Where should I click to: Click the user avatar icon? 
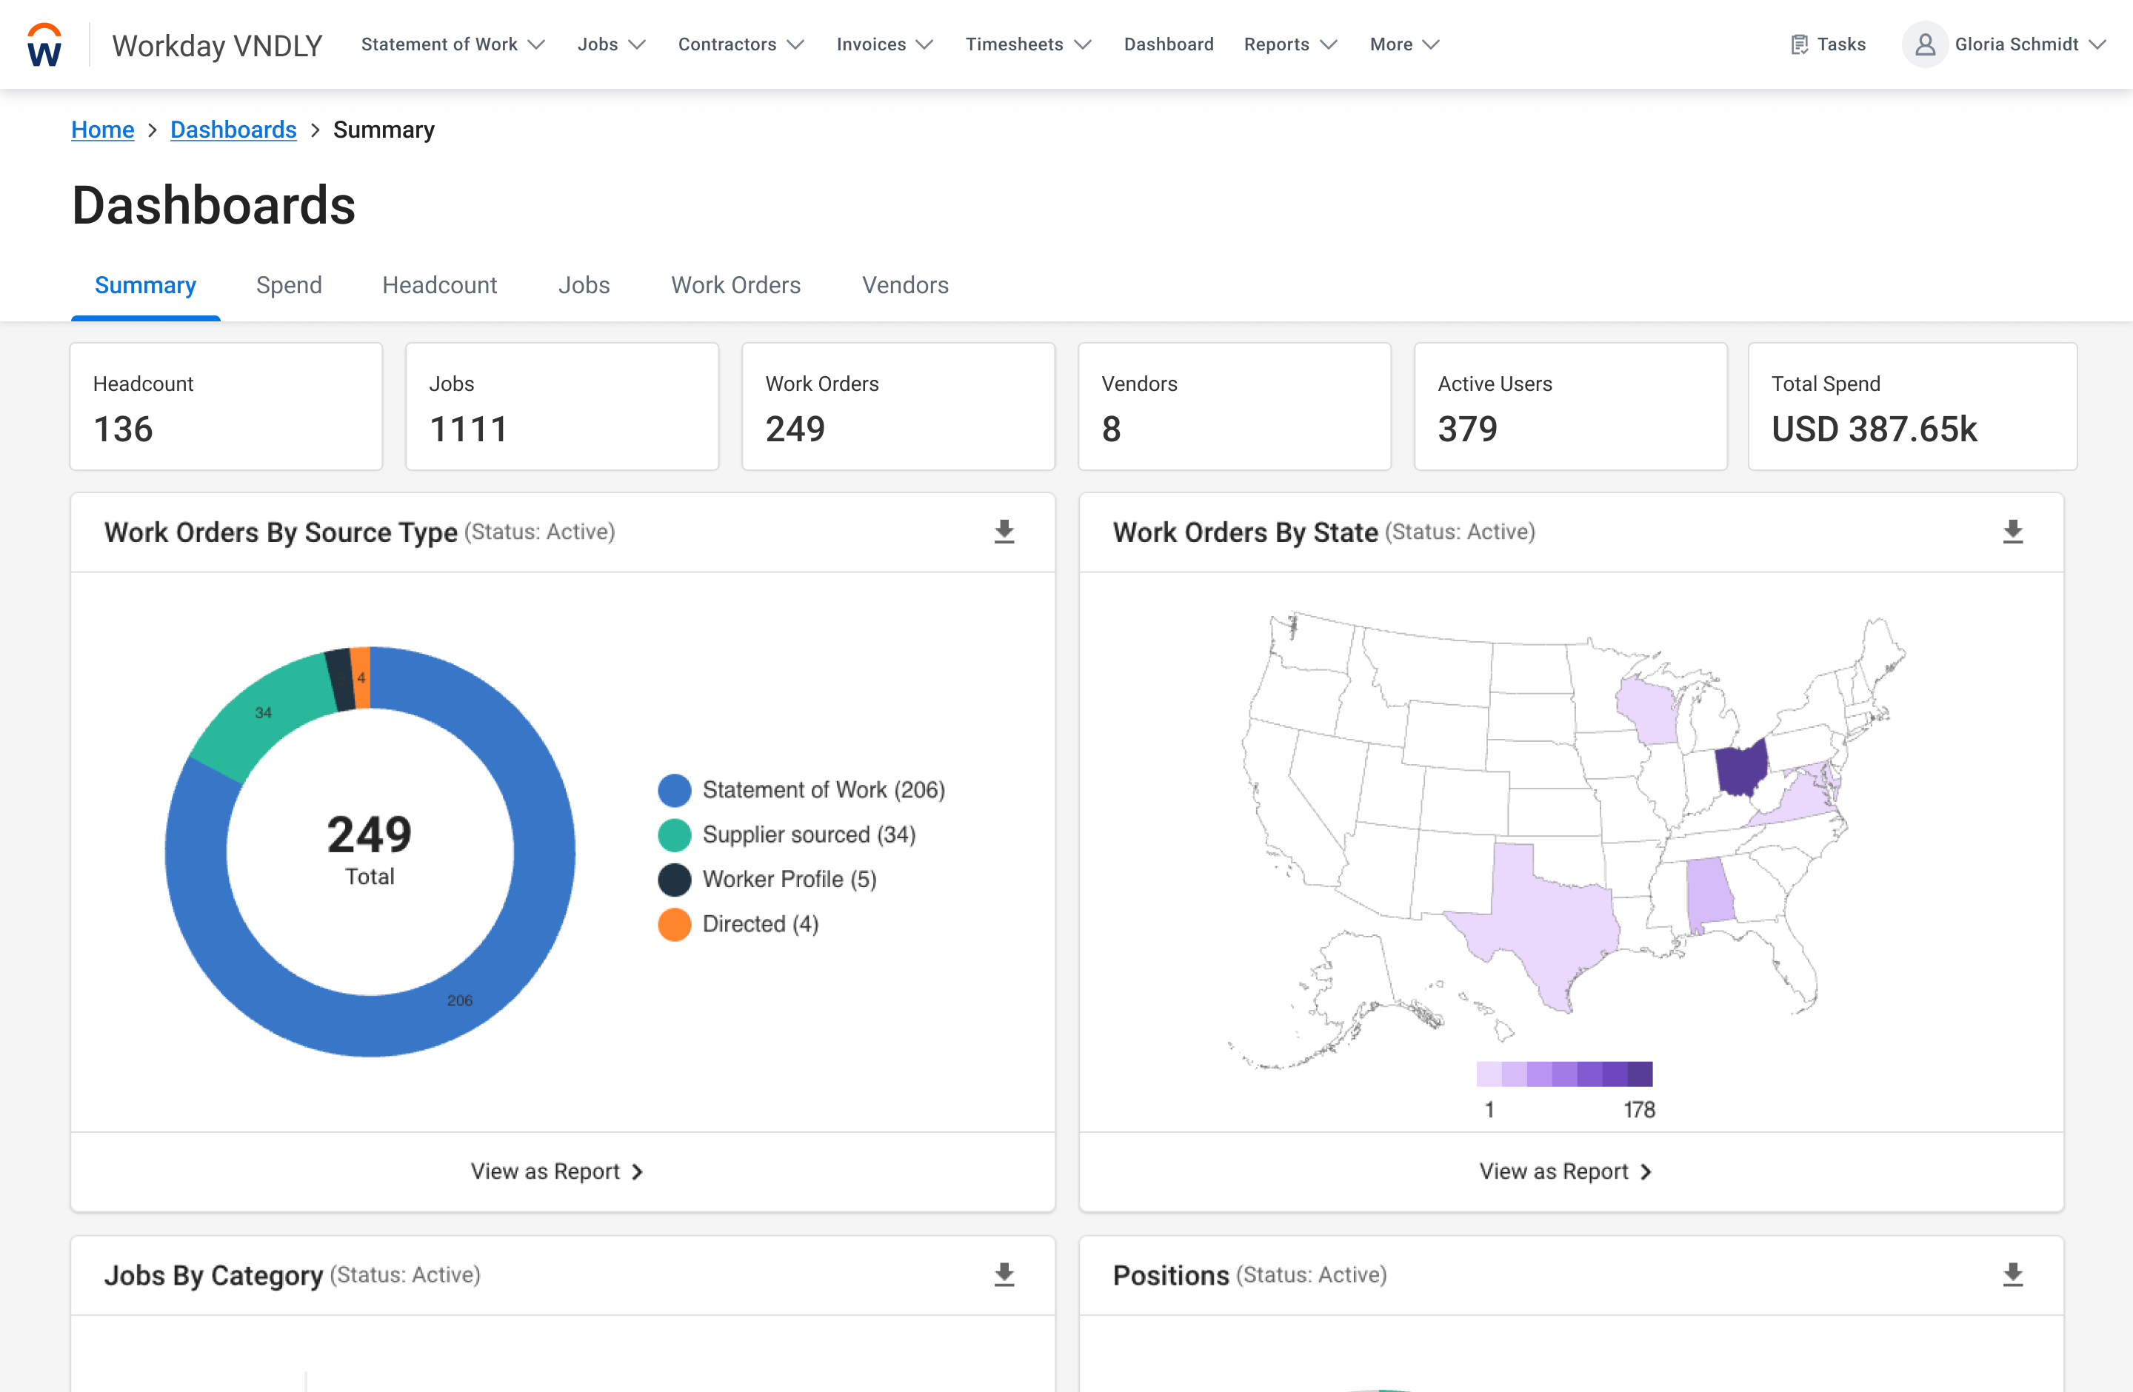[x=1923, y=44]
